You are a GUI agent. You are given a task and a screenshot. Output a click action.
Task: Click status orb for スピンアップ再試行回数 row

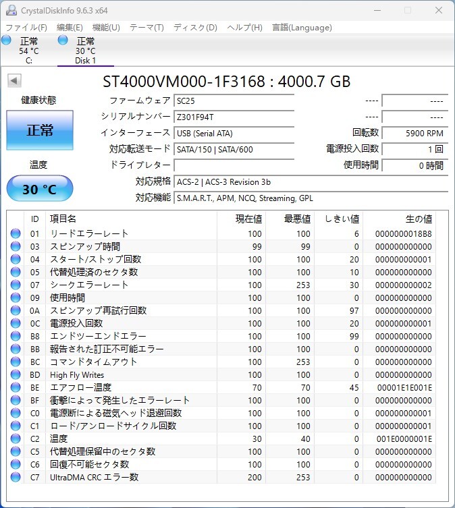(16, 310)
